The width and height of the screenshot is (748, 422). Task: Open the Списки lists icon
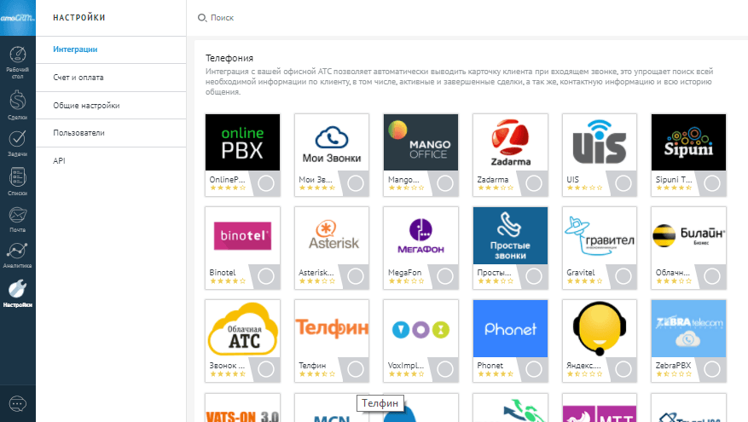click(18, 177)
